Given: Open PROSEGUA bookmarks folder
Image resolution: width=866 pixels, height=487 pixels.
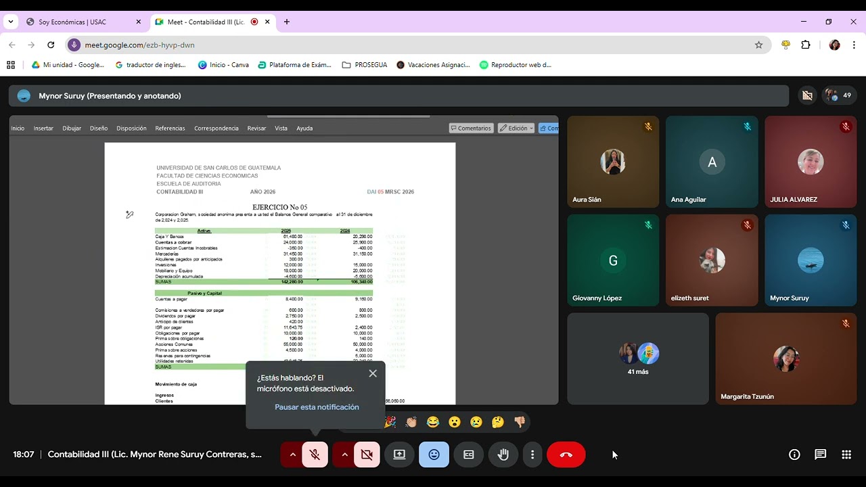Looking at the screenshot, I should coord(365,65).
